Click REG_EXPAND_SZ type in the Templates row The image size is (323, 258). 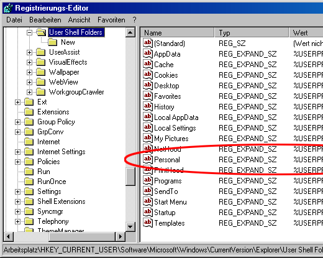pyautogui.click(x=248, y=223)
